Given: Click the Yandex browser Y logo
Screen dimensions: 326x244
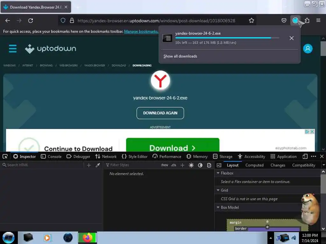Looking at the screenshot, I should [x=160, y=80].
